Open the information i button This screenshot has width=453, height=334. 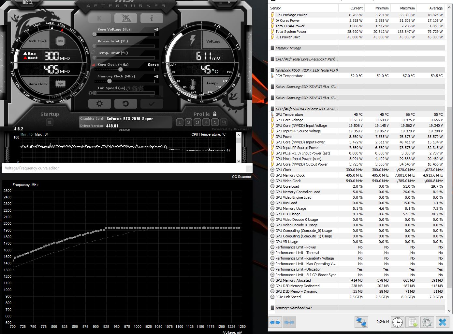[152, 18]
